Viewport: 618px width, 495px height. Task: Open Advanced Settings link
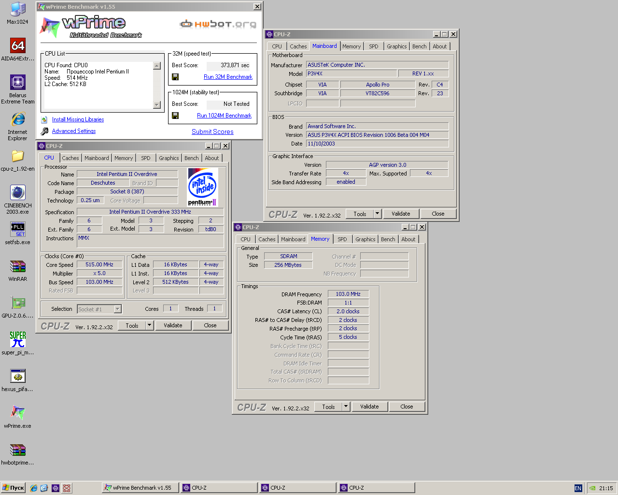(74, 131)
